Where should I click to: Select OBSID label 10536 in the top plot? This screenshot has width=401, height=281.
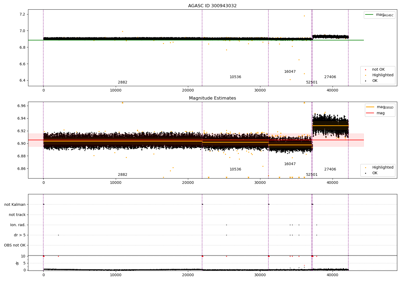pos(235,77)
